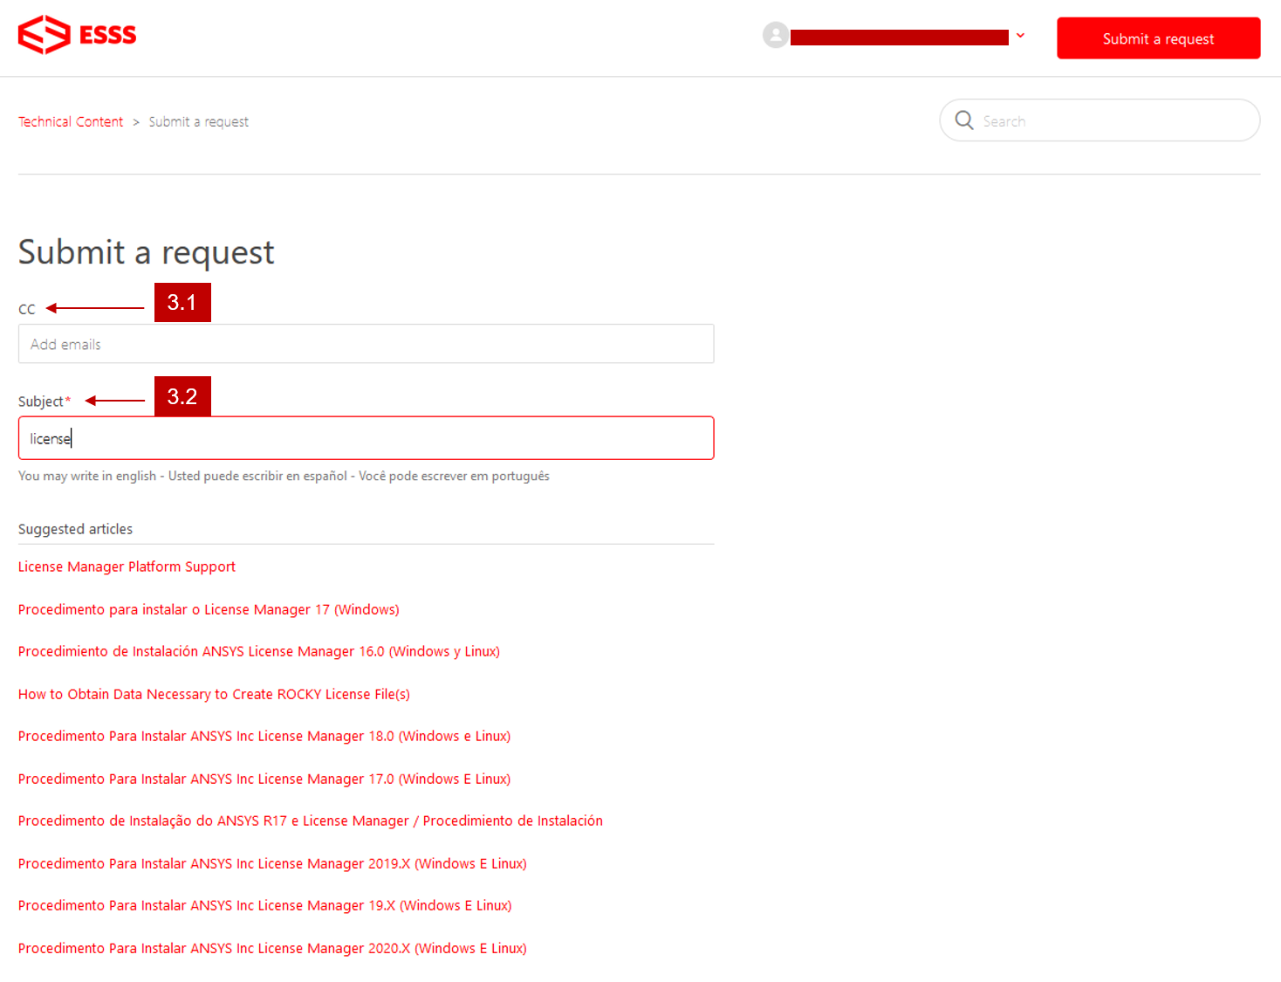This screenshot has width=1281, height=982.
Task: Open the Technical Content breadcrumb link
Action: [x=71, y=121]
